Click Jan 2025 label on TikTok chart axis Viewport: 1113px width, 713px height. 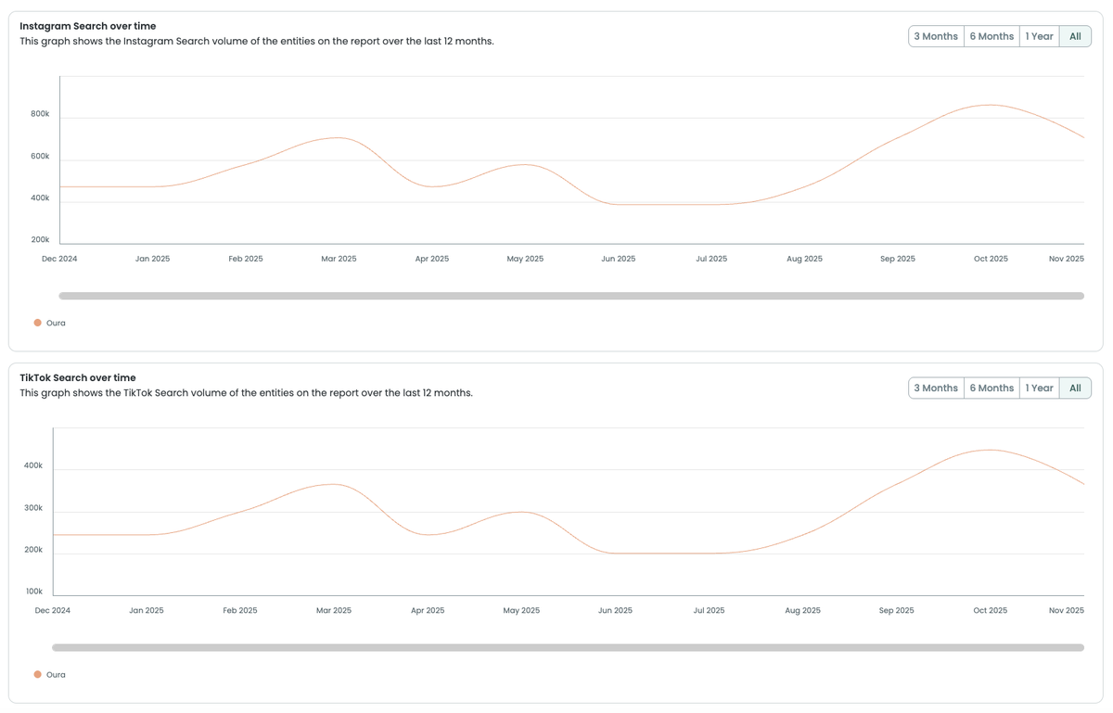147,610
